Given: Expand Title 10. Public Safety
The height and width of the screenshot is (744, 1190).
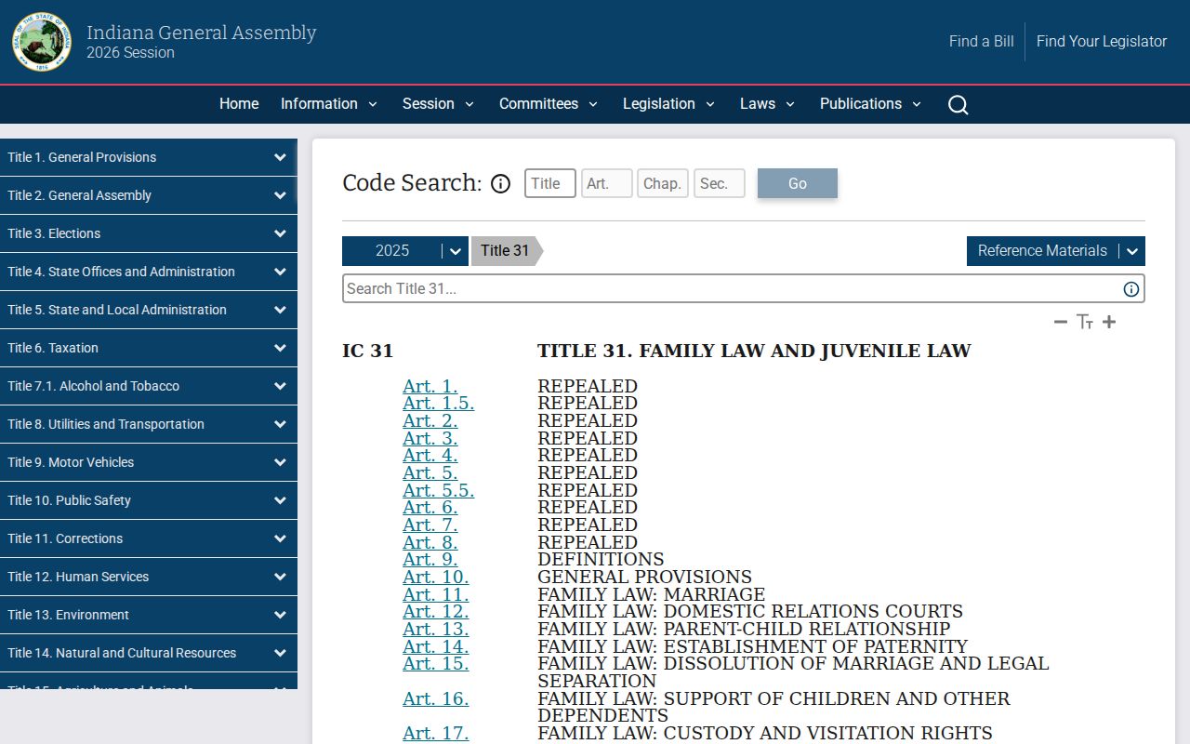Looking at the screenshot, I should (149, 500).
